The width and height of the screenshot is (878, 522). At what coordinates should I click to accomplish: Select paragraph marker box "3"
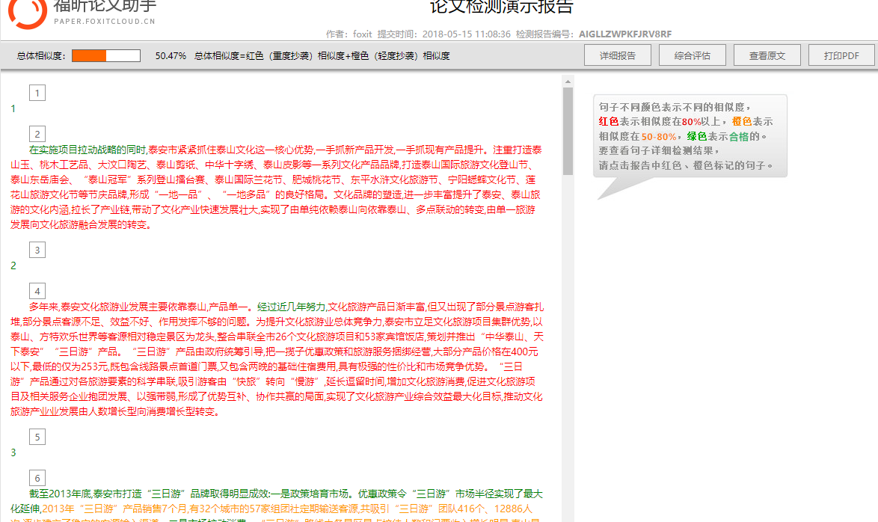click(37, 250)
